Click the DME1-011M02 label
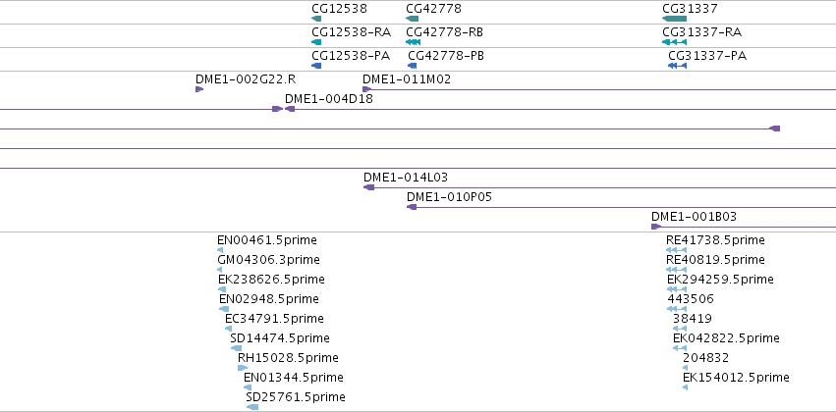This screenshot has width=836, height=412. [407, 79]
